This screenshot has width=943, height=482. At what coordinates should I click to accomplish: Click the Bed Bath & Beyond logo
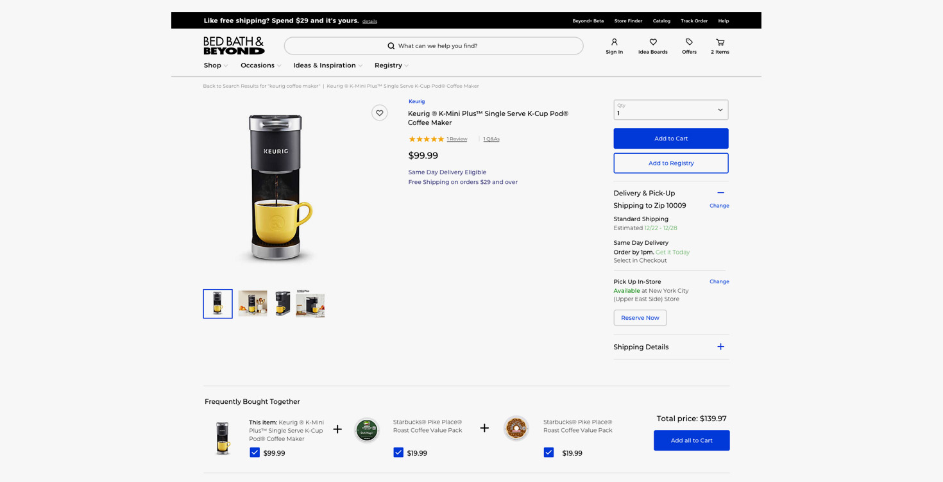pyautogui.click(x=234, y=46)
